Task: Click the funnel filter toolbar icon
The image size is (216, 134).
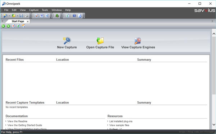Action: [x=42, y=16]
